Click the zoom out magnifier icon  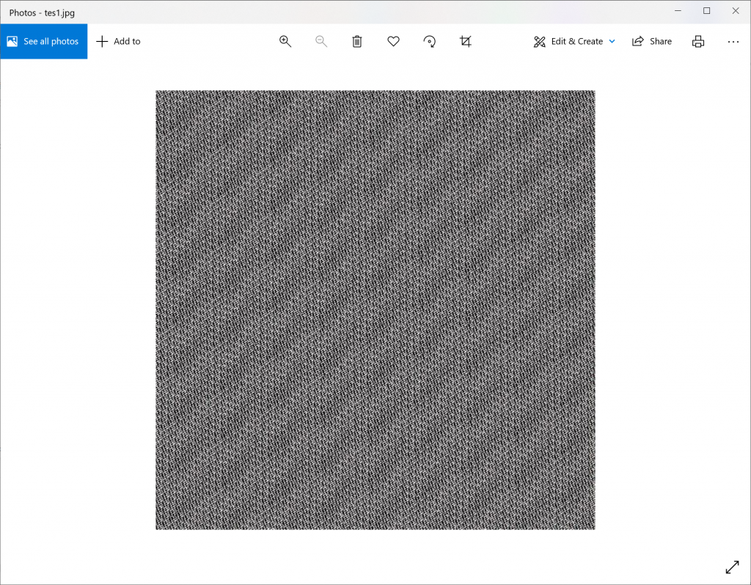[x=321, y=42]
